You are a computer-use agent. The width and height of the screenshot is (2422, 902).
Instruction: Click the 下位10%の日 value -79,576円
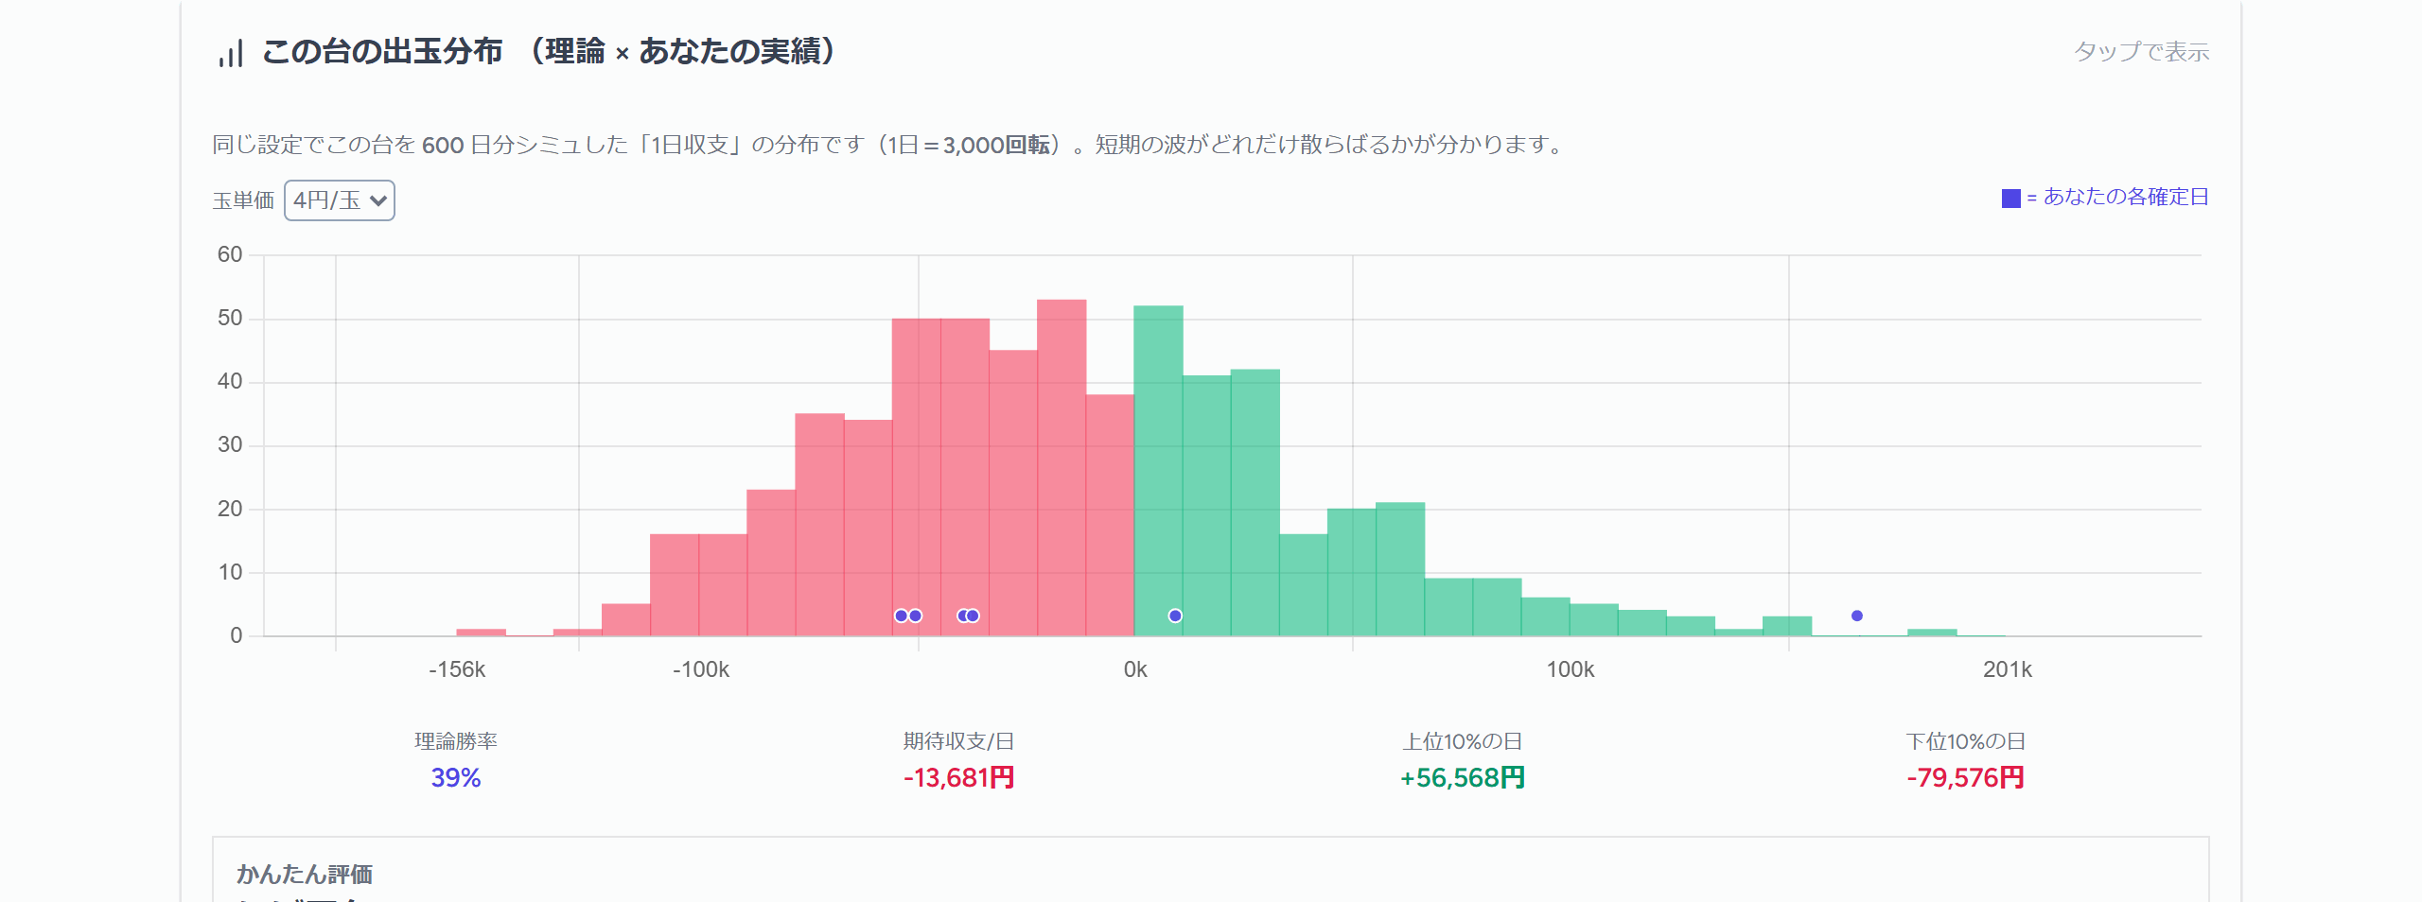pos(1965,777)
